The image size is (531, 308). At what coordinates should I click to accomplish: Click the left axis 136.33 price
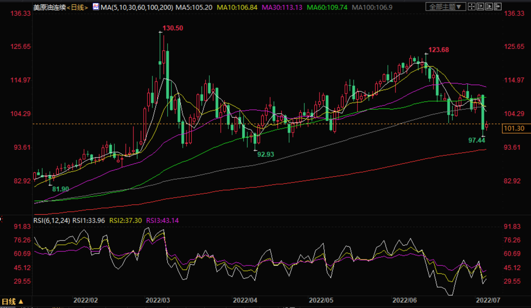pyautogui.click(x=21, y=13)
